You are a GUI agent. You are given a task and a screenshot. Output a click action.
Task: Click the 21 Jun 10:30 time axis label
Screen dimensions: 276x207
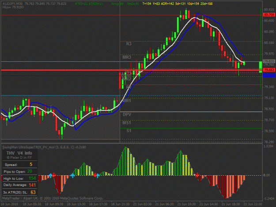(186, 204)
